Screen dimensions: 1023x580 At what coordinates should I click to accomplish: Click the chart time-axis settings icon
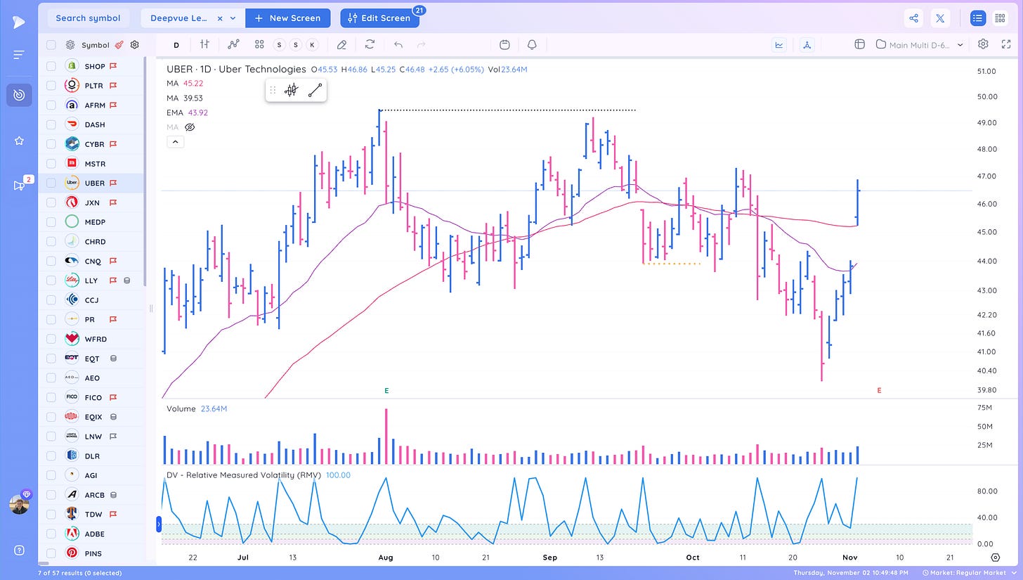point(996,558)
